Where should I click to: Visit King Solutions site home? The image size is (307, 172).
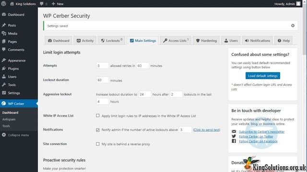click(x=23, y=4)
